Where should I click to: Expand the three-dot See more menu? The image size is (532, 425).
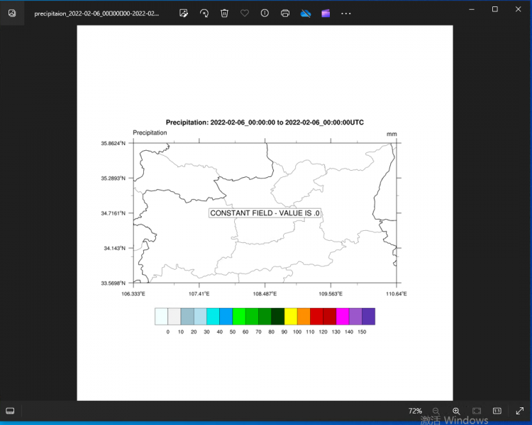pos(346,13)
